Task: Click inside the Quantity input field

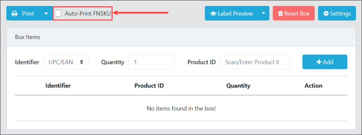Action: (151, 62)
